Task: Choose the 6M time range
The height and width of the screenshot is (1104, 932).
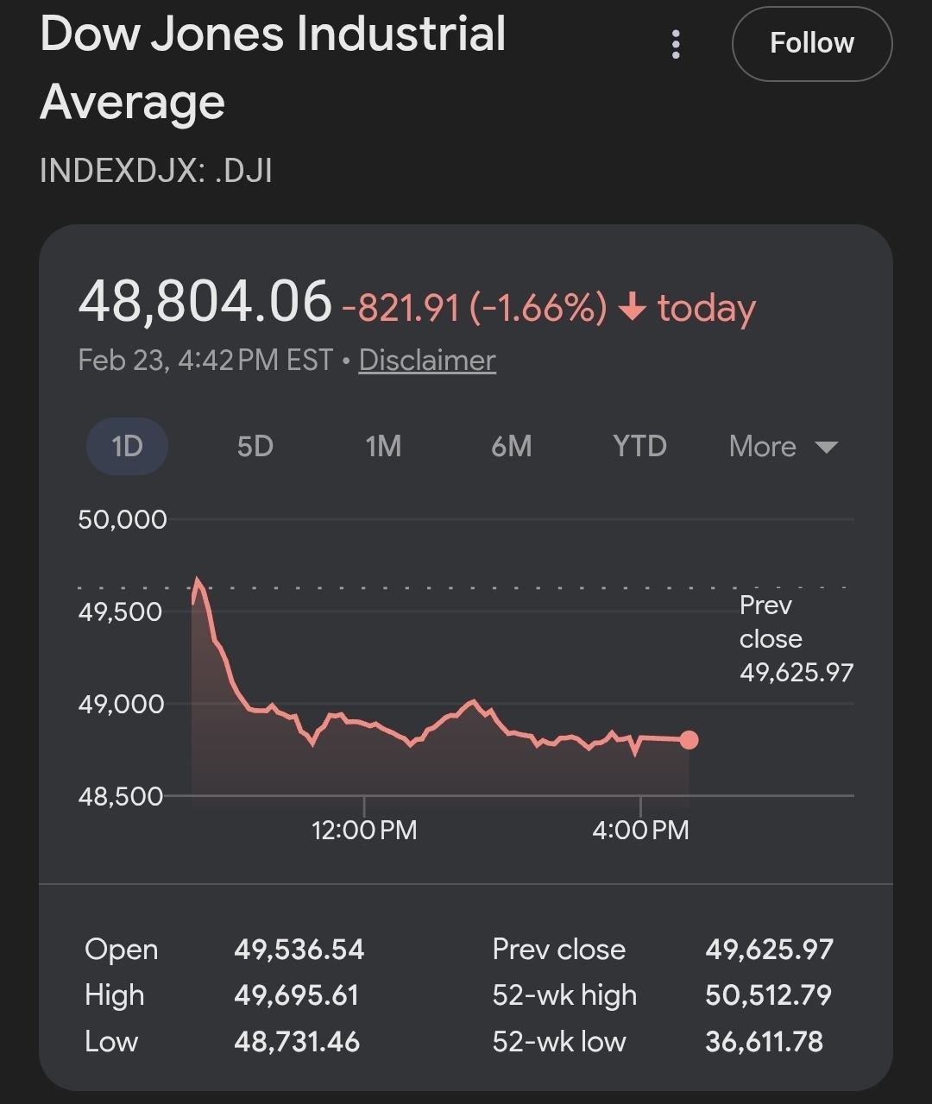Action: click(x=511, y=446)
